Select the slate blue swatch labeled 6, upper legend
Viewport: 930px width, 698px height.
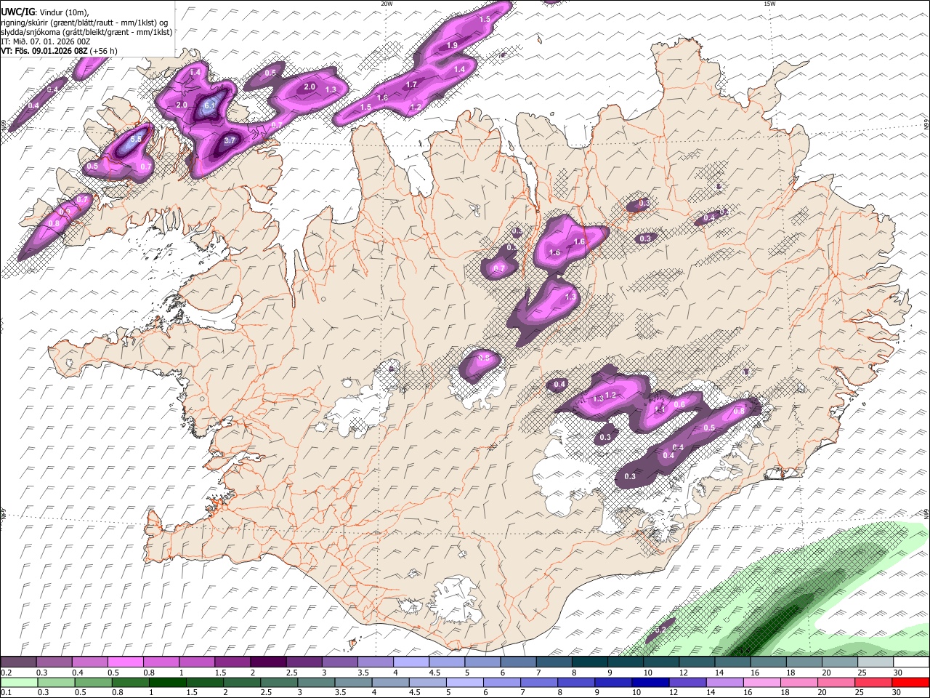click(x=517, y=662)
